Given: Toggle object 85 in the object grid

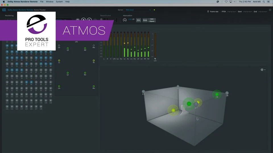Looking at the screenshot, I should pos(26,82).
